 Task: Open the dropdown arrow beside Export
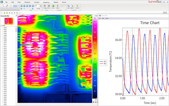(x=74, y=7)
